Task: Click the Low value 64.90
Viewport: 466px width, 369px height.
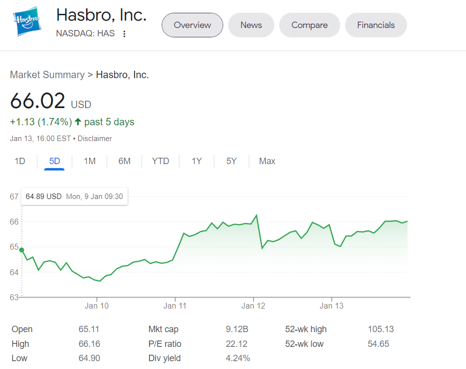Action: click(x=89, y=358)
